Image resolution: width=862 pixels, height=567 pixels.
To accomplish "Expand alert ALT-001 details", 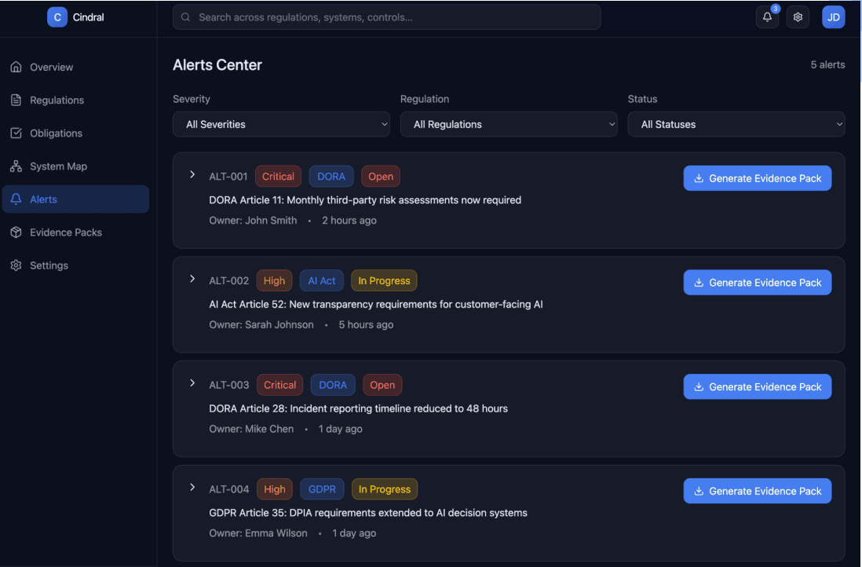I will click(x=192, y=174).
